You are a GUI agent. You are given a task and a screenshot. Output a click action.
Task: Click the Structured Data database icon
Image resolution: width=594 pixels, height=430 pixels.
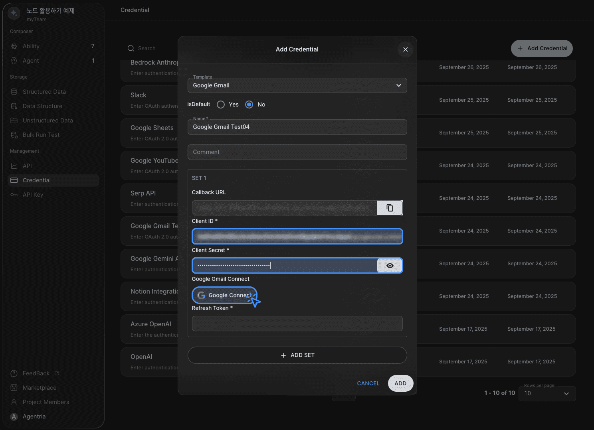tap(14, 92)
